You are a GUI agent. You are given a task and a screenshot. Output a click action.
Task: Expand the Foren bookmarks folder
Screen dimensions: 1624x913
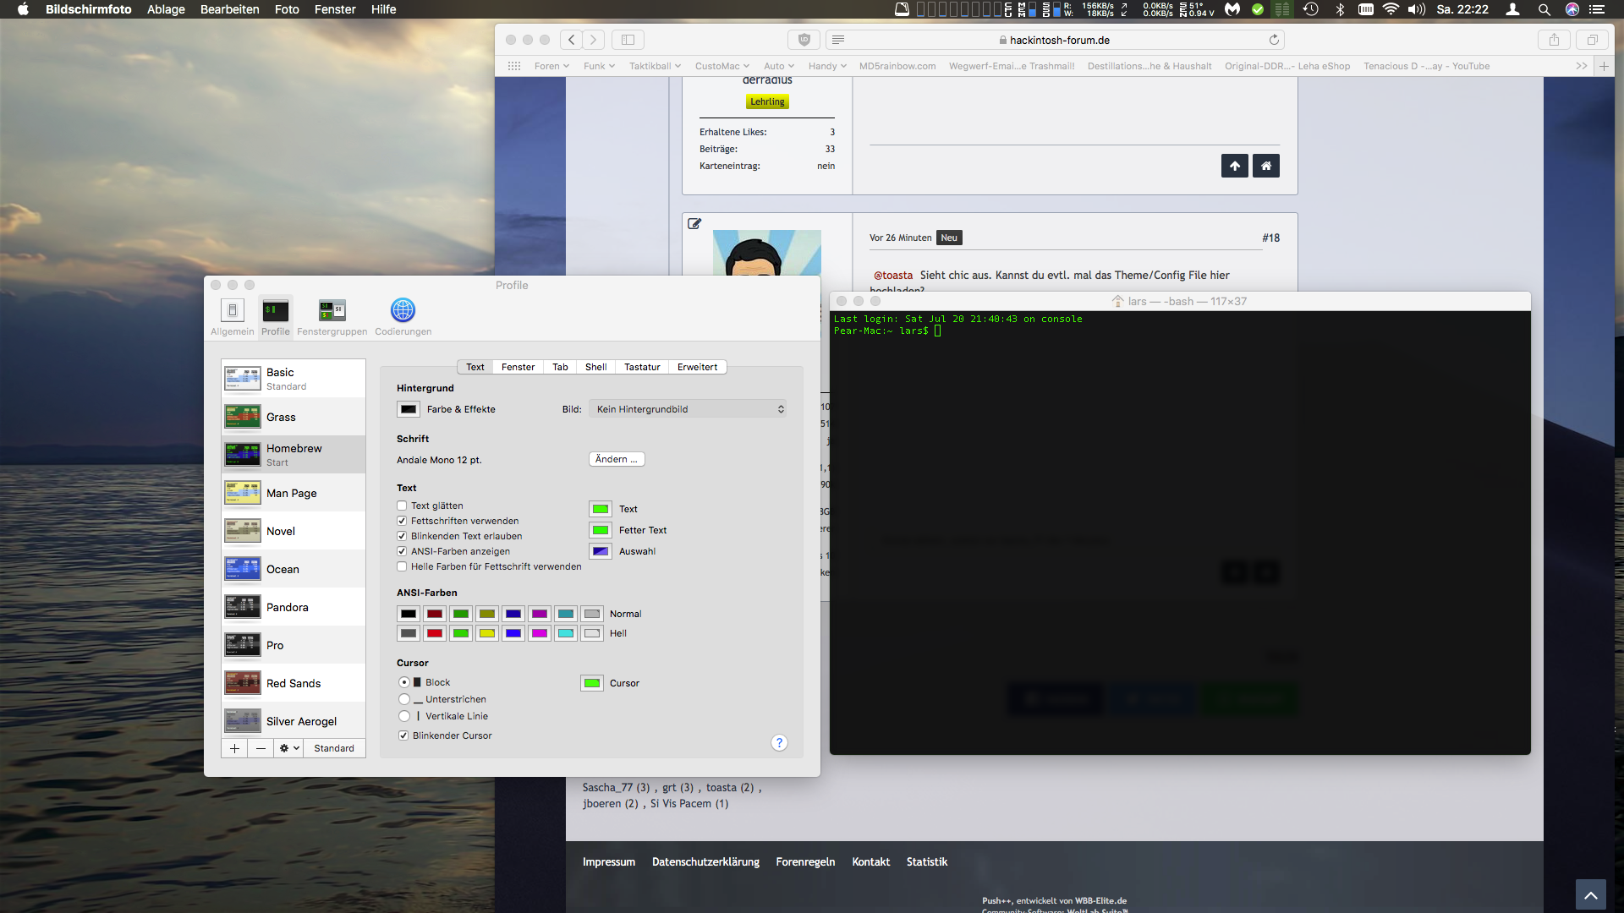pyautogui.click(x=551, y=66)
